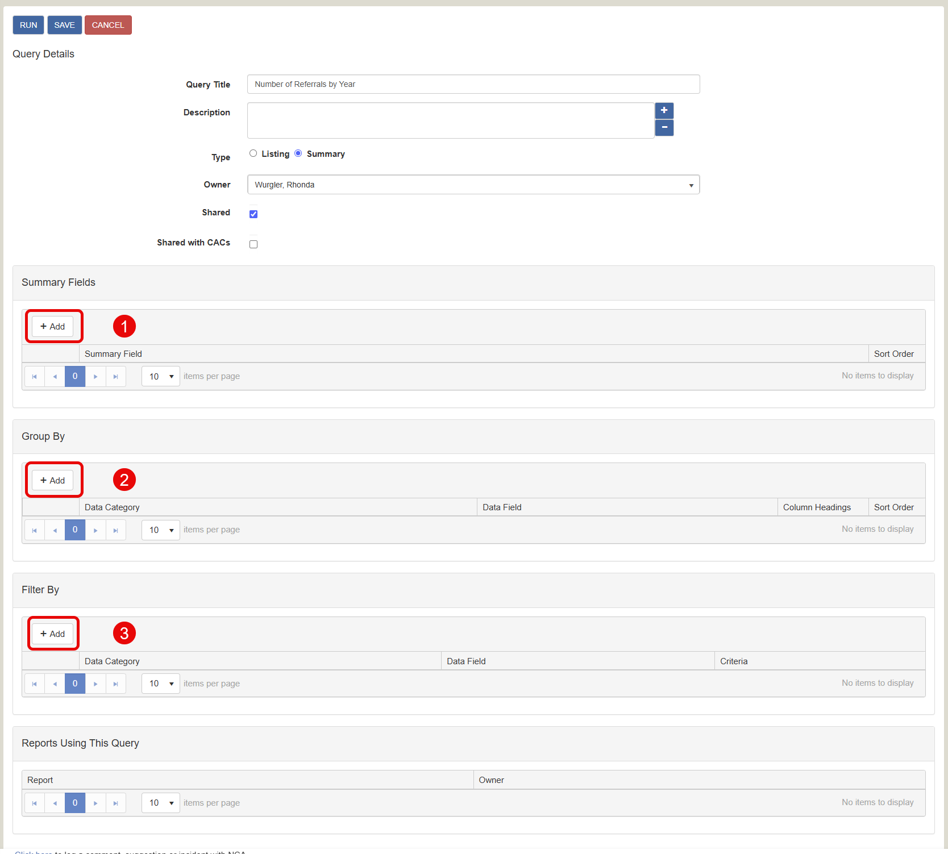
Task: Go to last page in Group By pager
Action: coord(115,530)
